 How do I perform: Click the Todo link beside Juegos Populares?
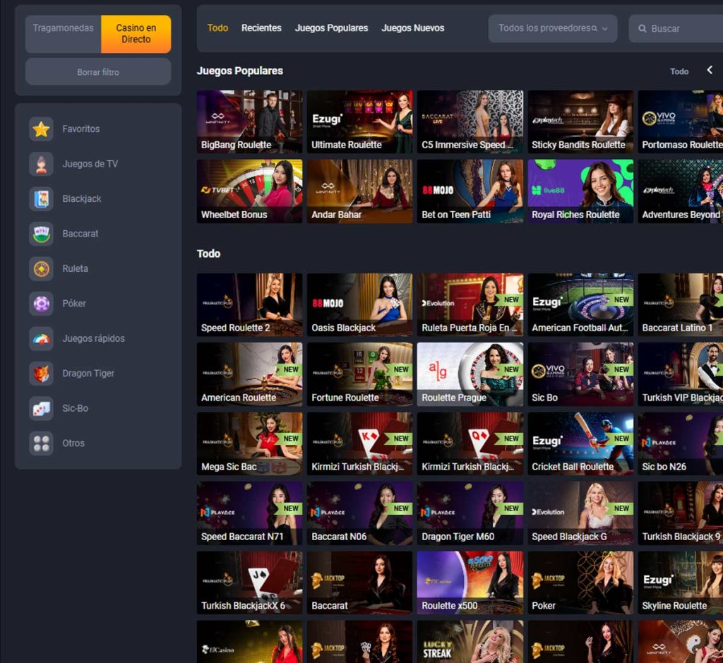coord(679,71)
